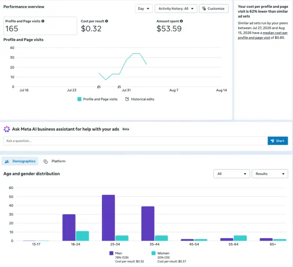Click the Customize button

coord(213,9)
